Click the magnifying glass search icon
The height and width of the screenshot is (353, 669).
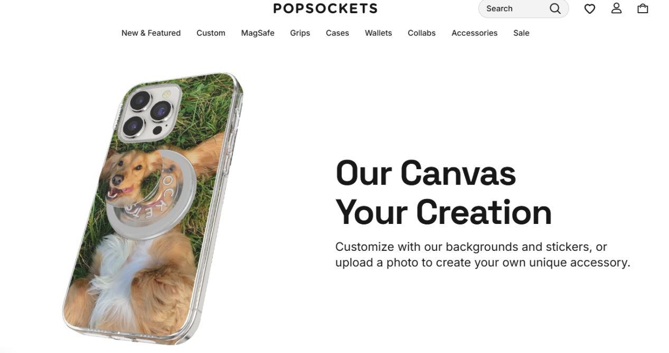pos(555,8)
